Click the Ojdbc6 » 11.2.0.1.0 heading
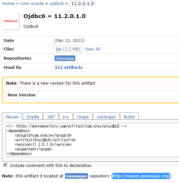The image size is (179, 183). tap(54, 16)
